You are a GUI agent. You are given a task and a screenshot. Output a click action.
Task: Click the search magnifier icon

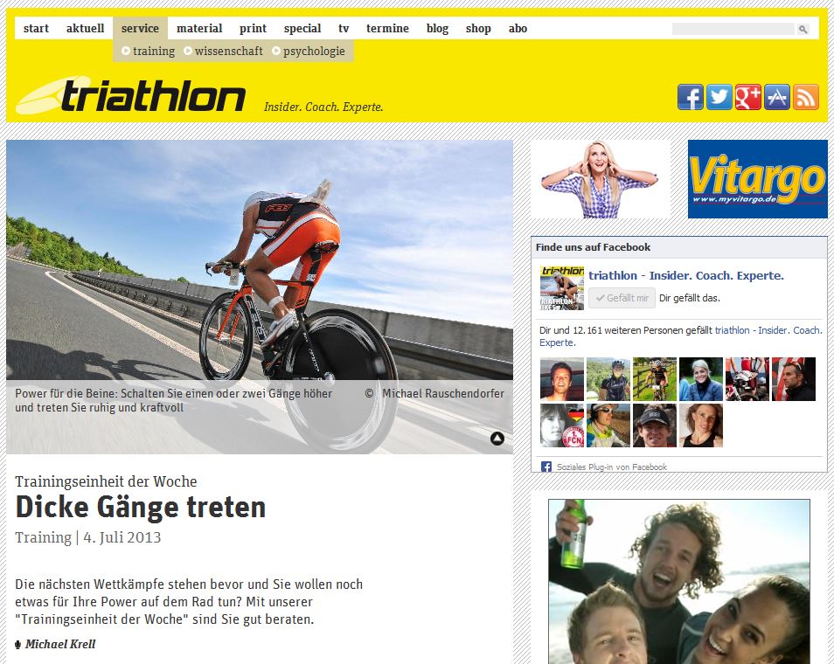coord(803,29)
